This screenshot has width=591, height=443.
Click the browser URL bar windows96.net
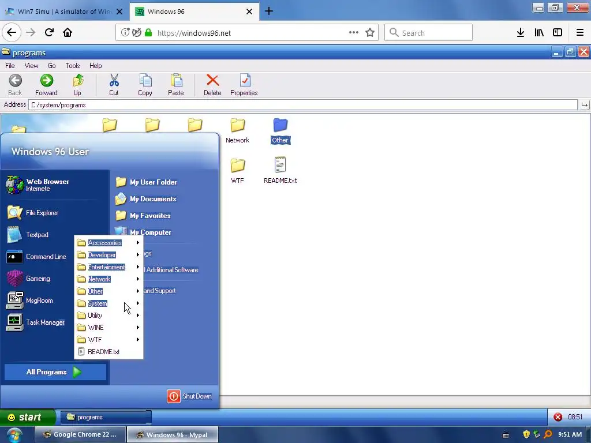click(247, 33)
